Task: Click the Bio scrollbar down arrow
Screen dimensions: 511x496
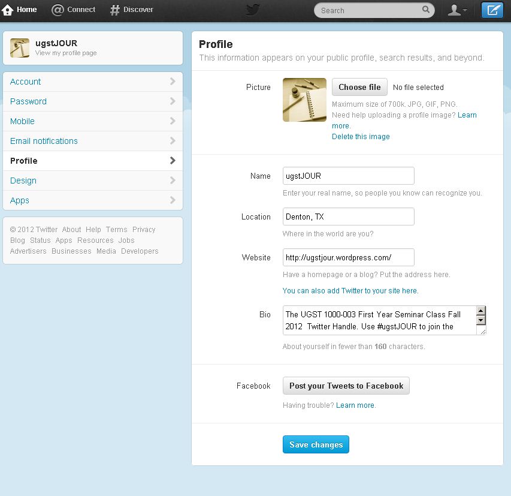Action: [x=480, y=320]
